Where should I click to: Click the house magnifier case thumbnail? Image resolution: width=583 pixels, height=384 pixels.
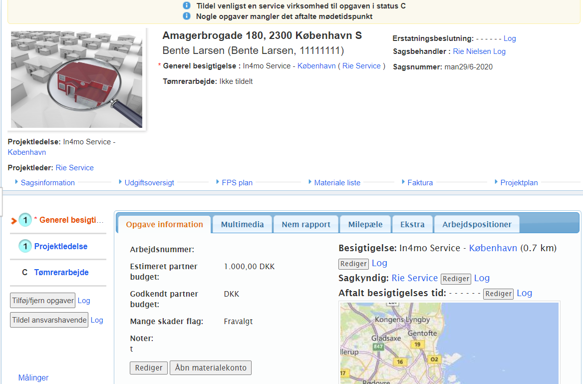tap(77, 79)
